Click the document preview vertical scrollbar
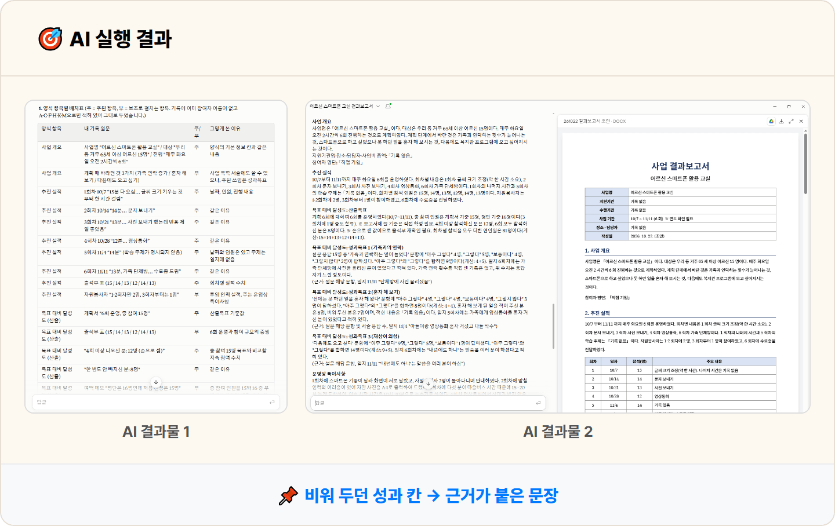This screenshot has width=835, height=526. pyautogui.click(x=805, y=165)
